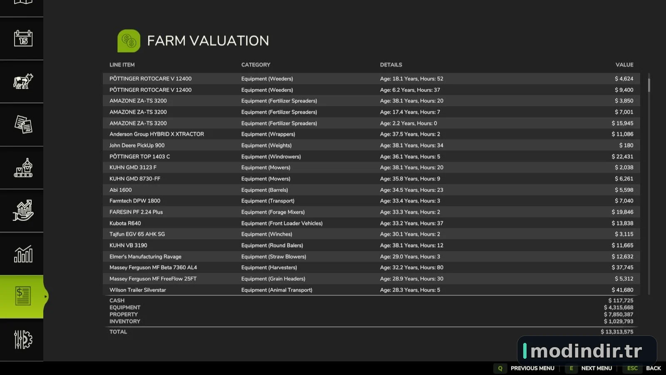This screenshot has width=666, height=375.
Task: Click the Equipment (Transport) category cell
Action: [268, 201]
